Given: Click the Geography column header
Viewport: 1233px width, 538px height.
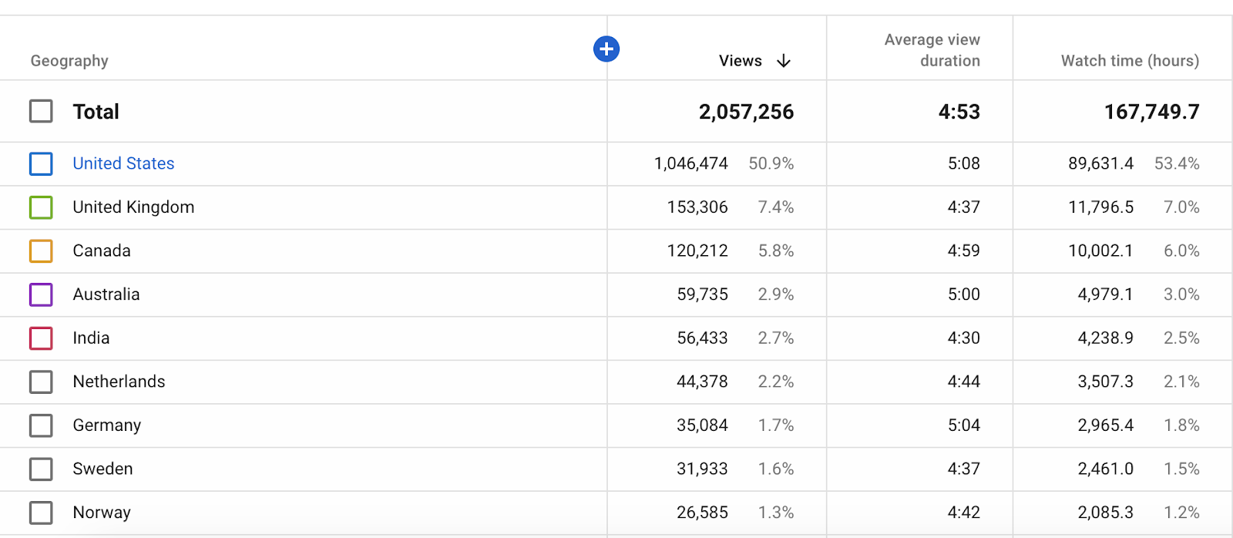Looking at the screenshot, I should coord(69,61).
